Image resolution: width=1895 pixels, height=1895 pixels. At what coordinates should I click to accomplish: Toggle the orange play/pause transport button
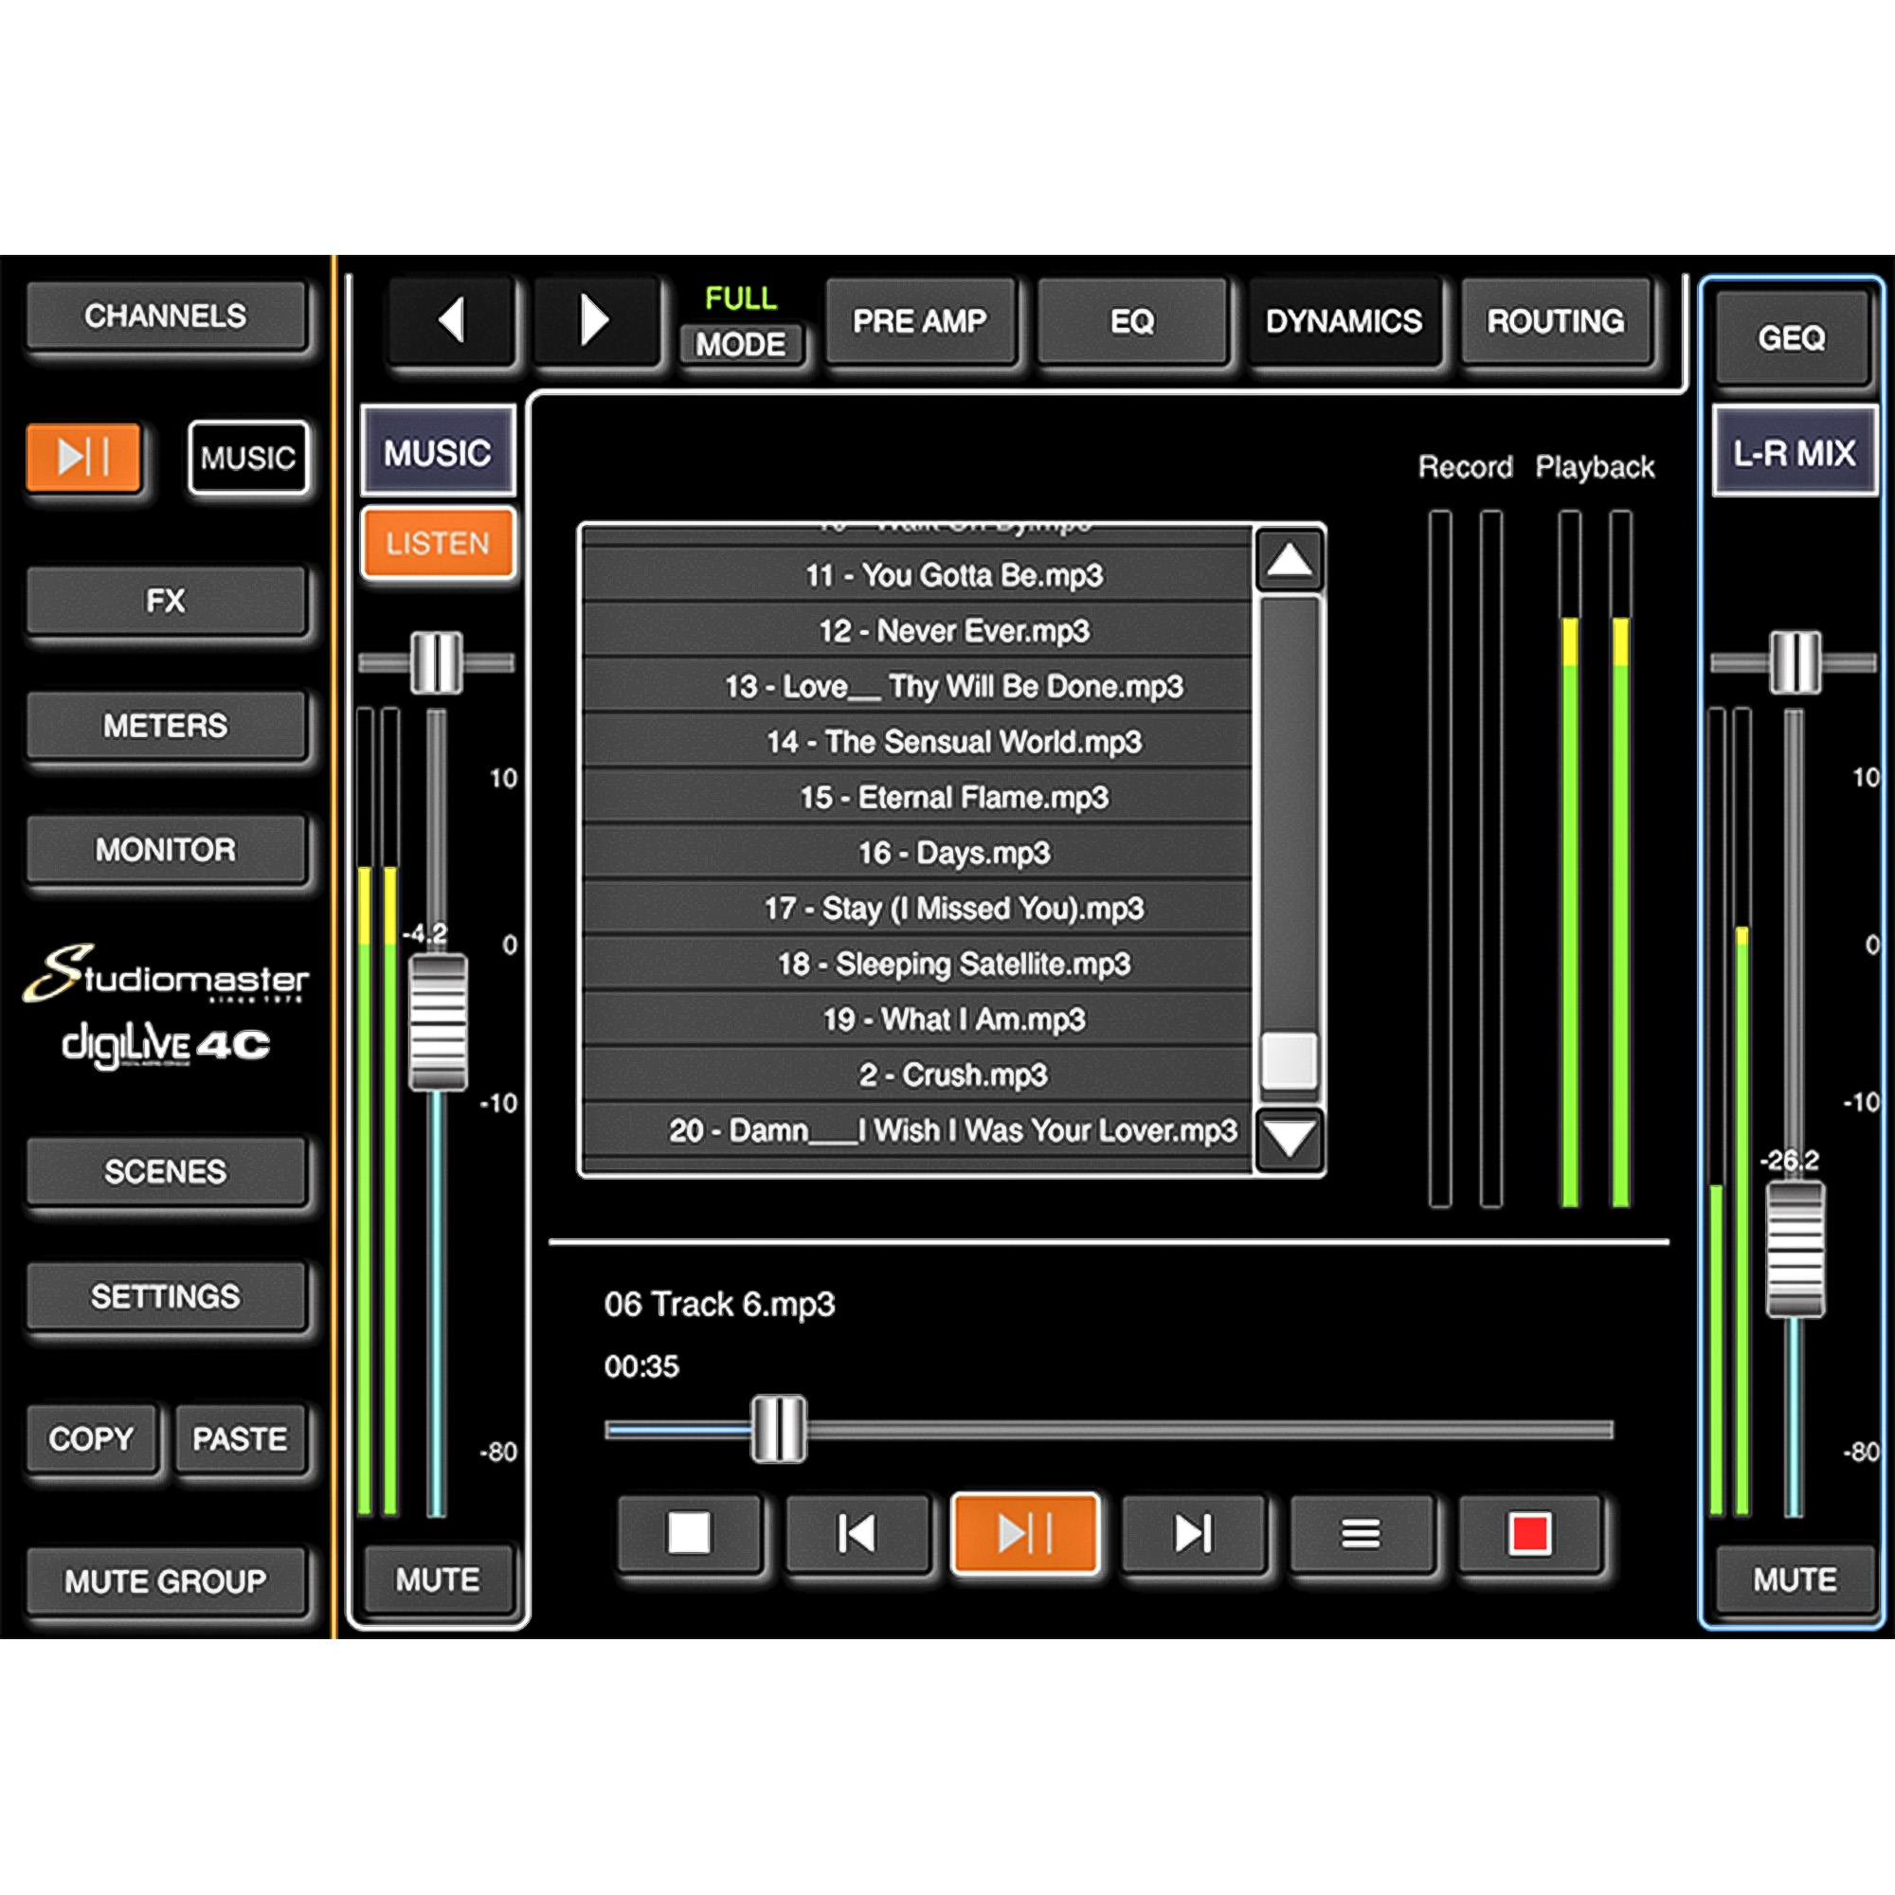(x=1024, y=1533)
